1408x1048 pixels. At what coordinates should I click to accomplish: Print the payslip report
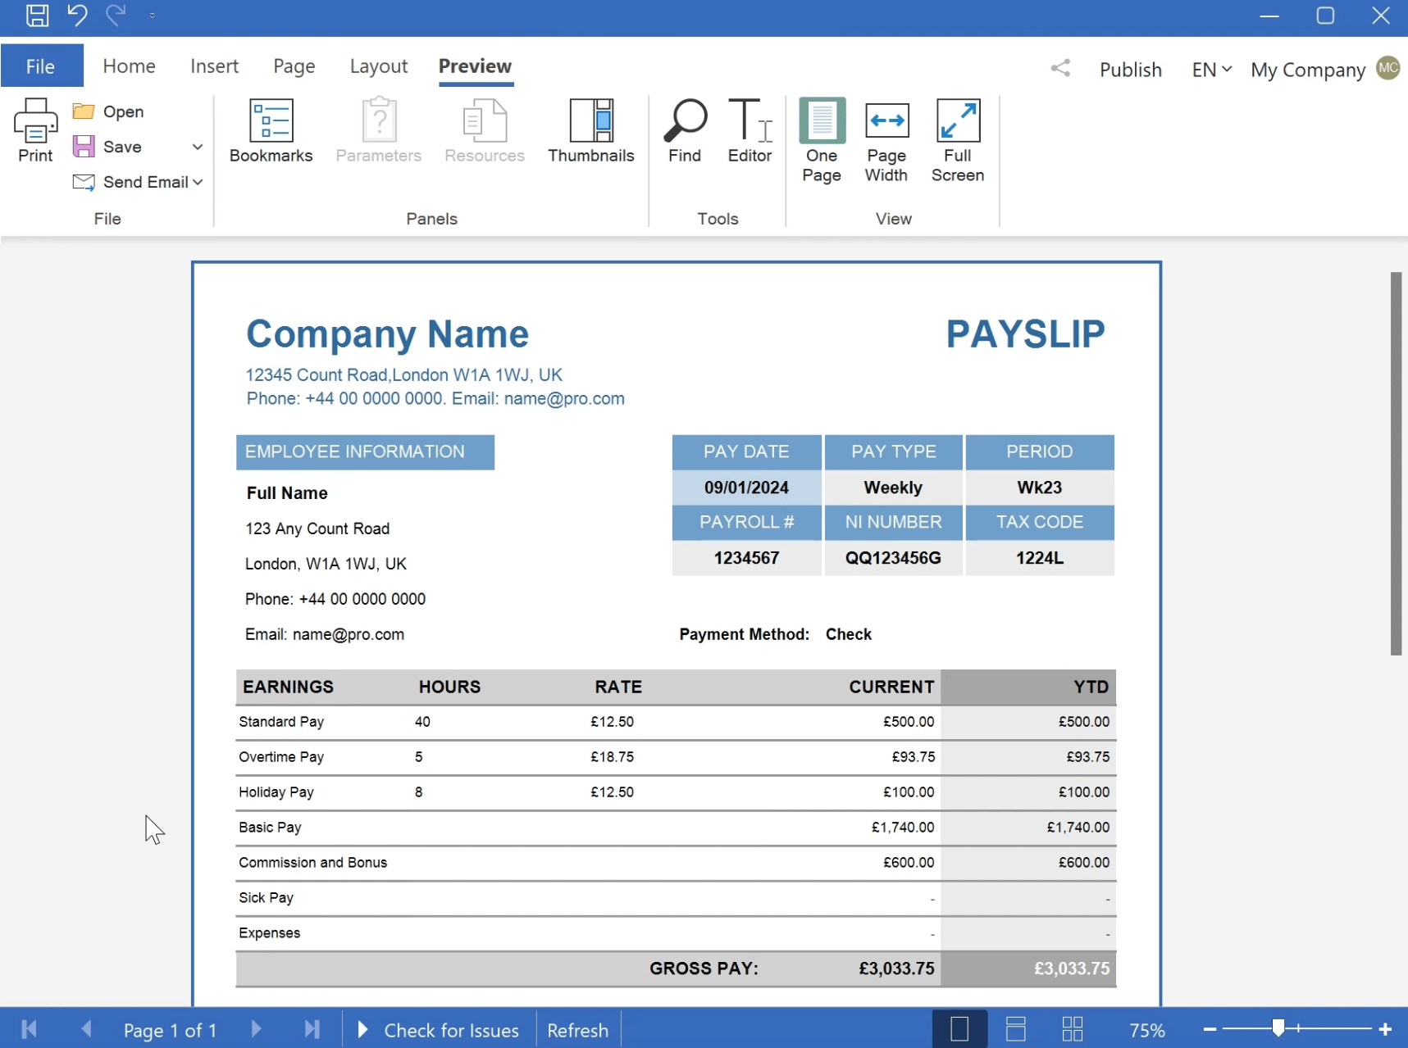click(x=35, y=131)
